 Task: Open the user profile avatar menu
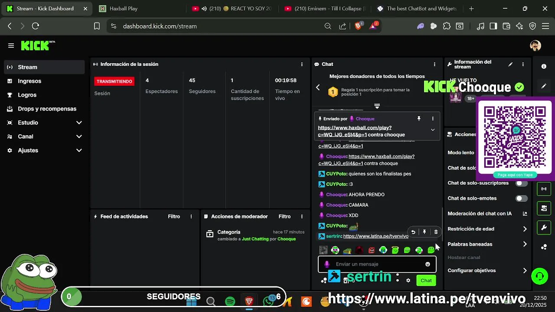pos(535,45)
